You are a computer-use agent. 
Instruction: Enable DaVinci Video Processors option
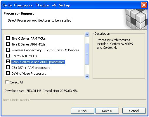tap(8, 73)
